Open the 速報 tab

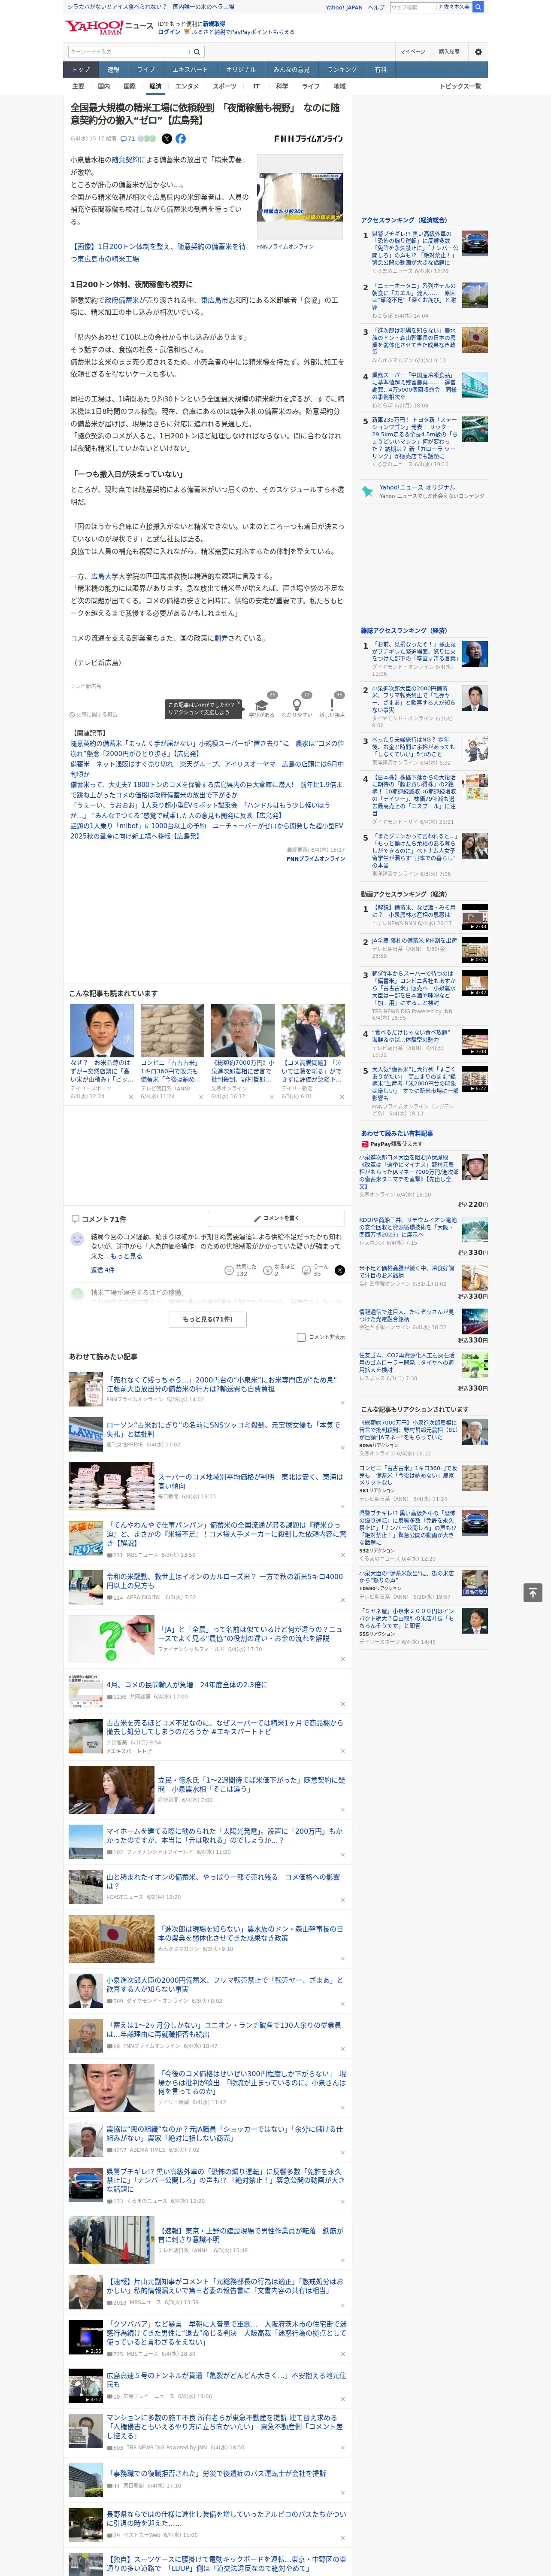click(113, 70)
